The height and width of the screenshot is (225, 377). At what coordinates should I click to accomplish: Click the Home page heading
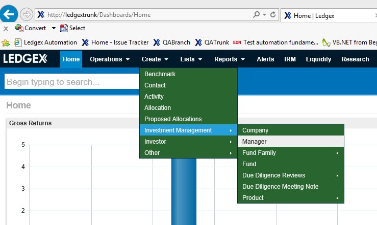tap(18, 105)
